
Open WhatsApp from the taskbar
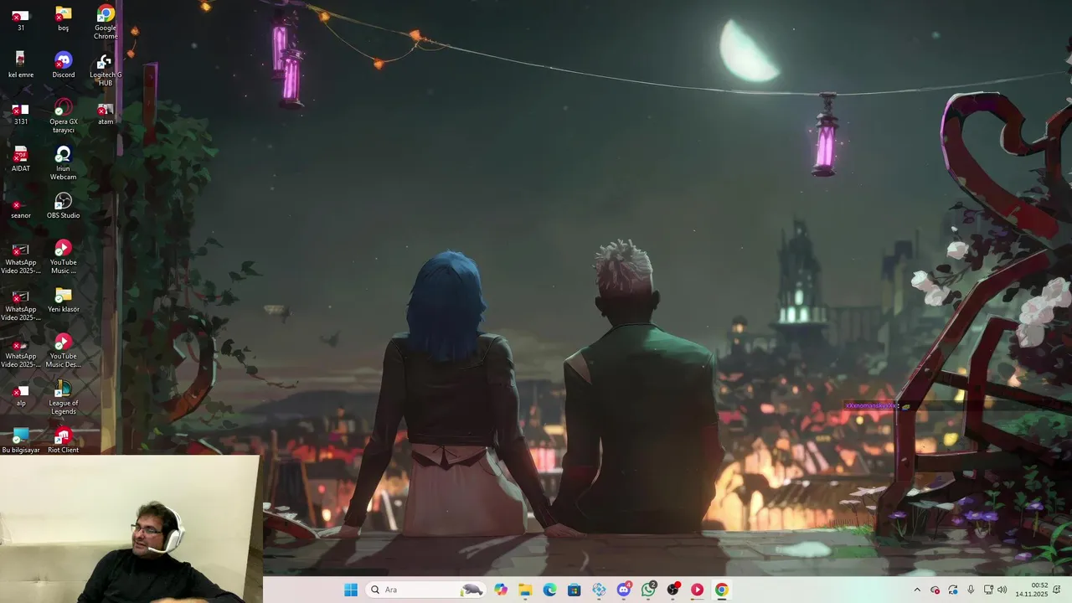[648, 590]
